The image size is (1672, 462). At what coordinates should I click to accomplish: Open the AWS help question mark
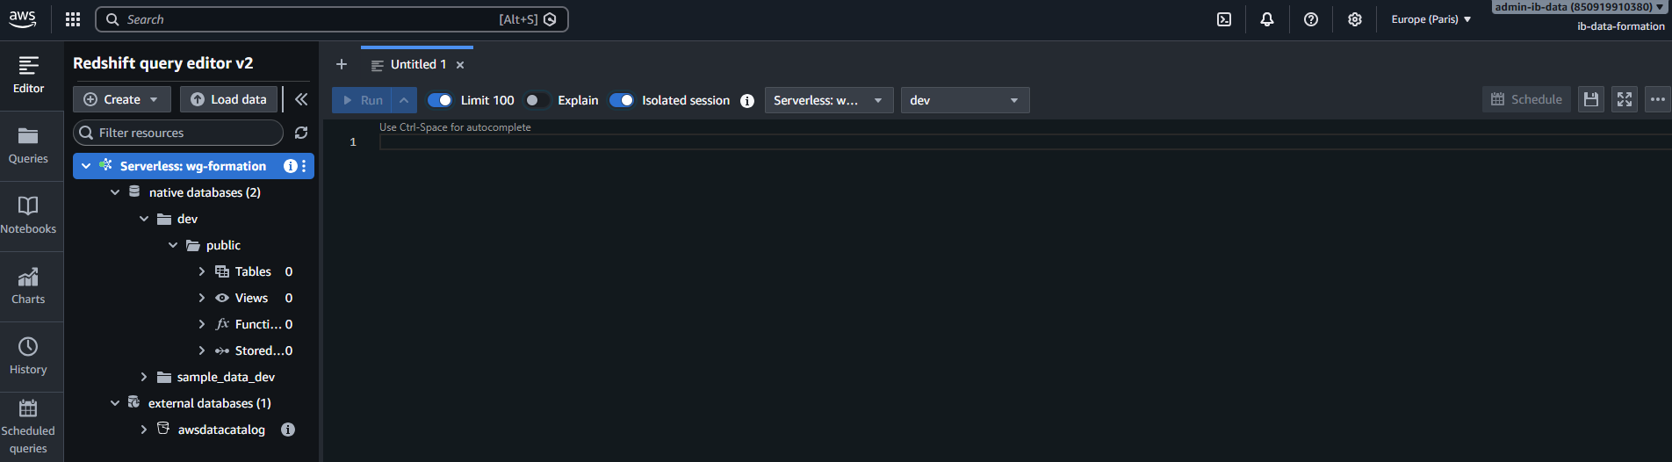(x=1311, y=19)
